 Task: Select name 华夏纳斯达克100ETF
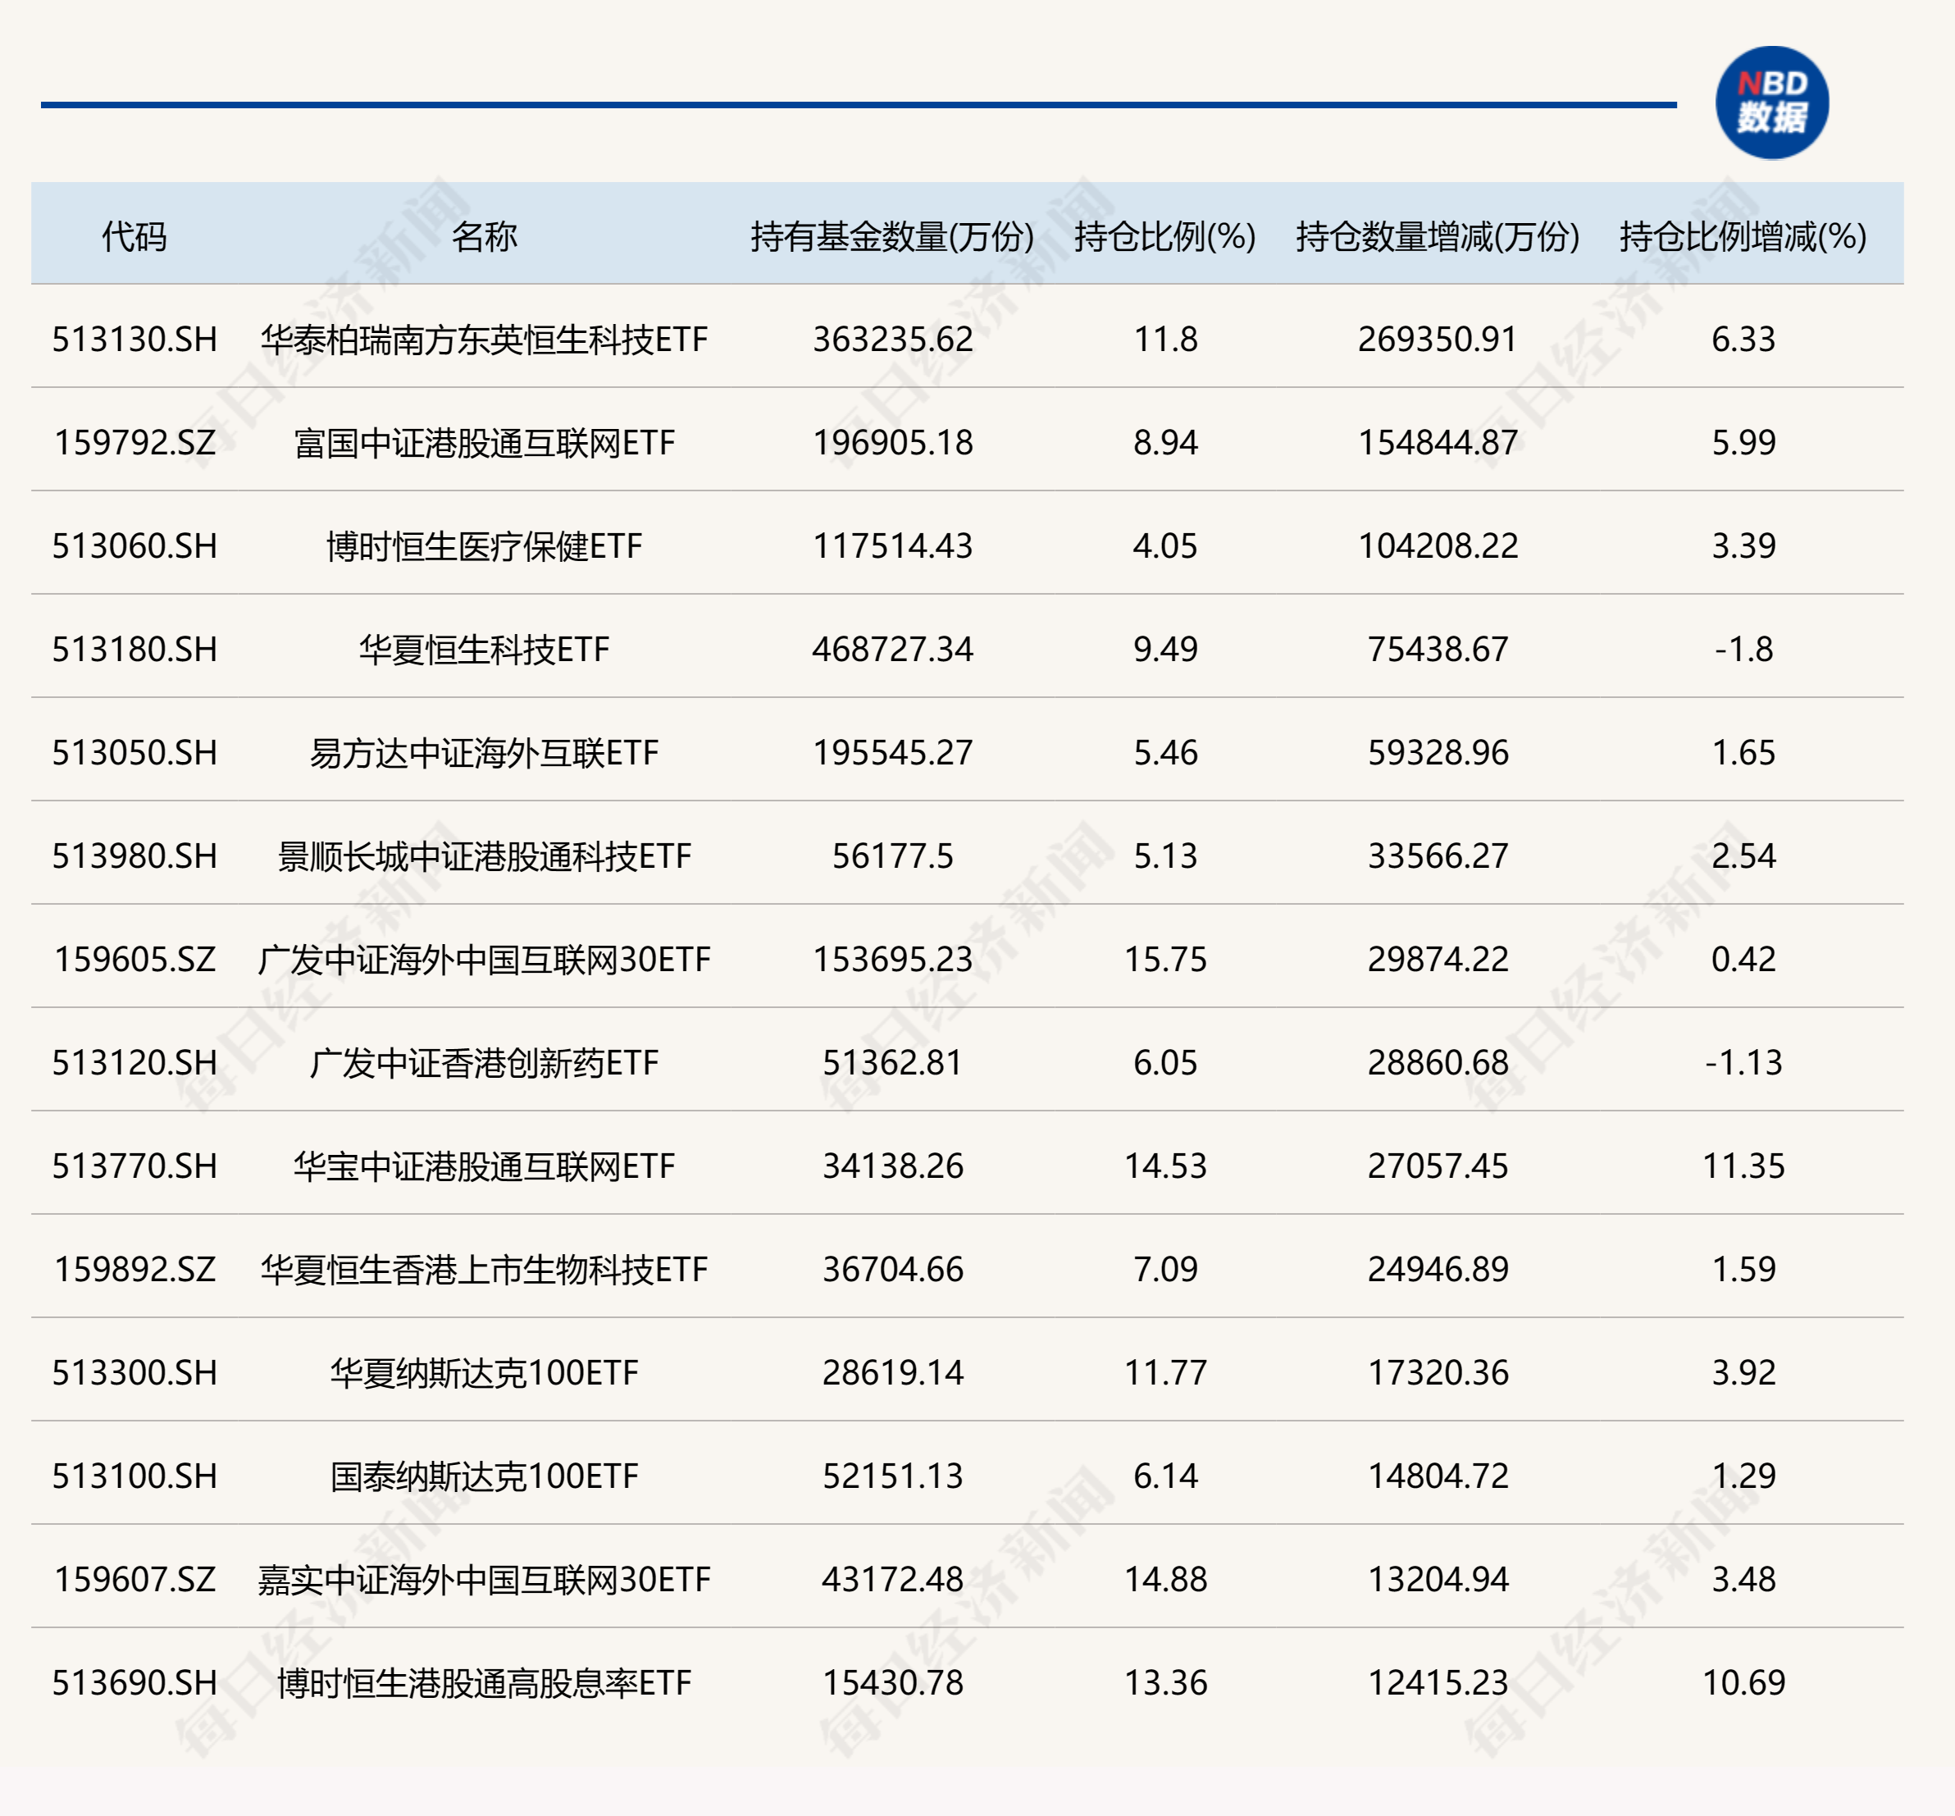485,1373
